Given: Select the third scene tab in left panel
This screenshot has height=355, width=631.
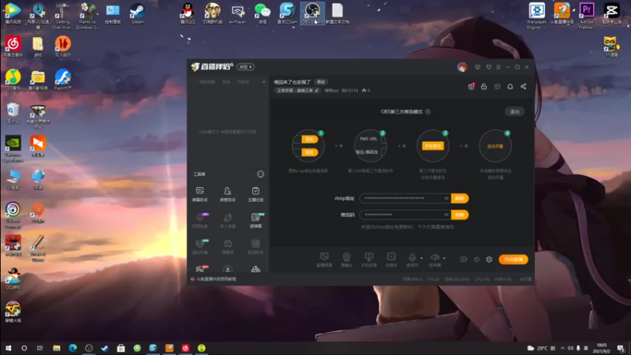Looking at the screenshot, I should pyautogui.click(x=243, y=82).
